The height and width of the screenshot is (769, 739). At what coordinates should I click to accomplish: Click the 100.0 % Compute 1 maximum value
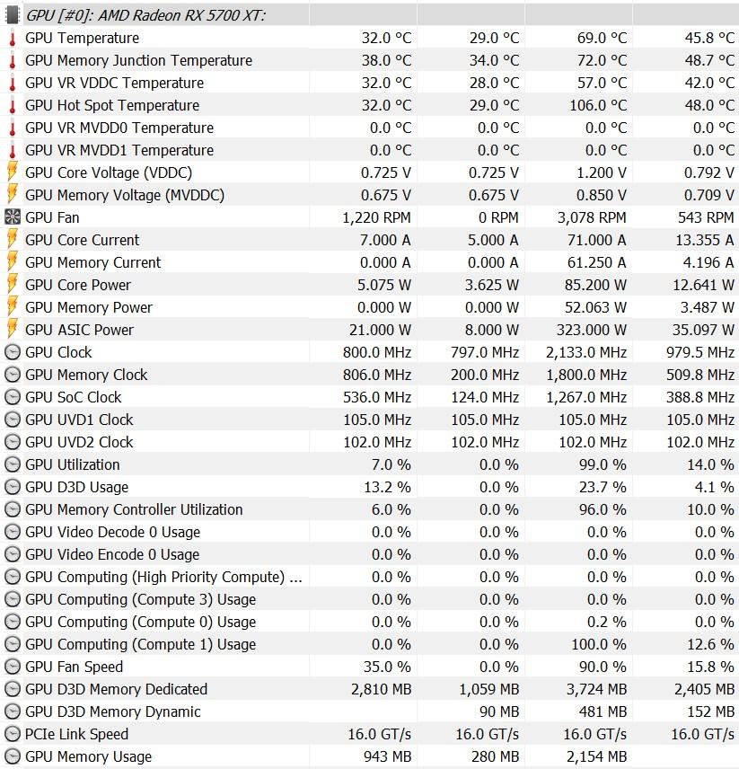click(599, 644)
